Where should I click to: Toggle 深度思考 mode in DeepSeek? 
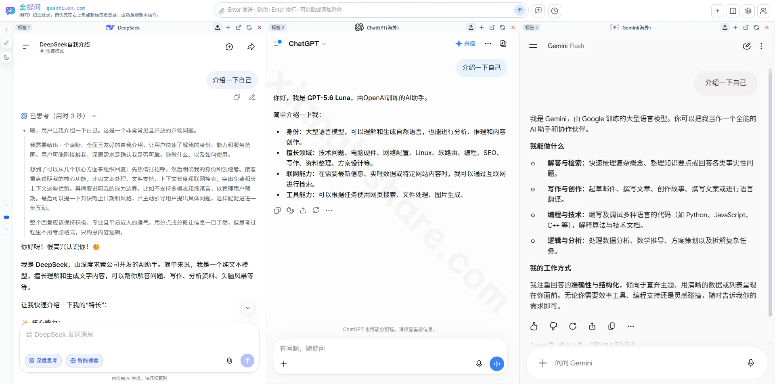(43, 361)
